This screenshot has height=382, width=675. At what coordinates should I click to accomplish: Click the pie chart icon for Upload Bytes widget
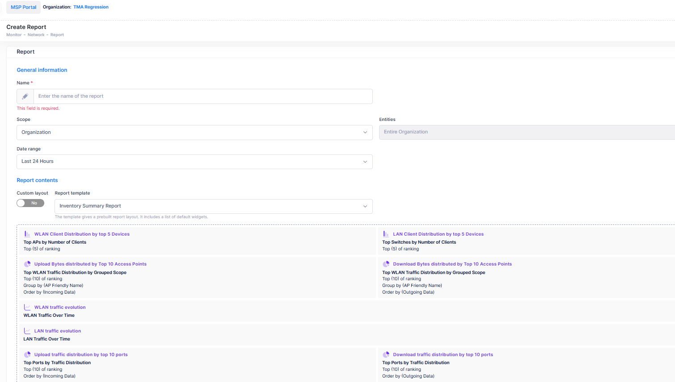[27, 264]
